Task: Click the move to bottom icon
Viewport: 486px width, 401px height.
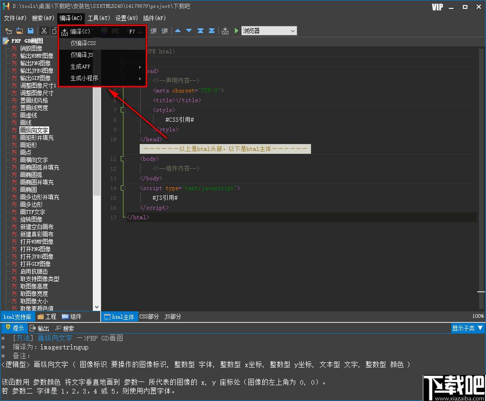Action: 212,31
